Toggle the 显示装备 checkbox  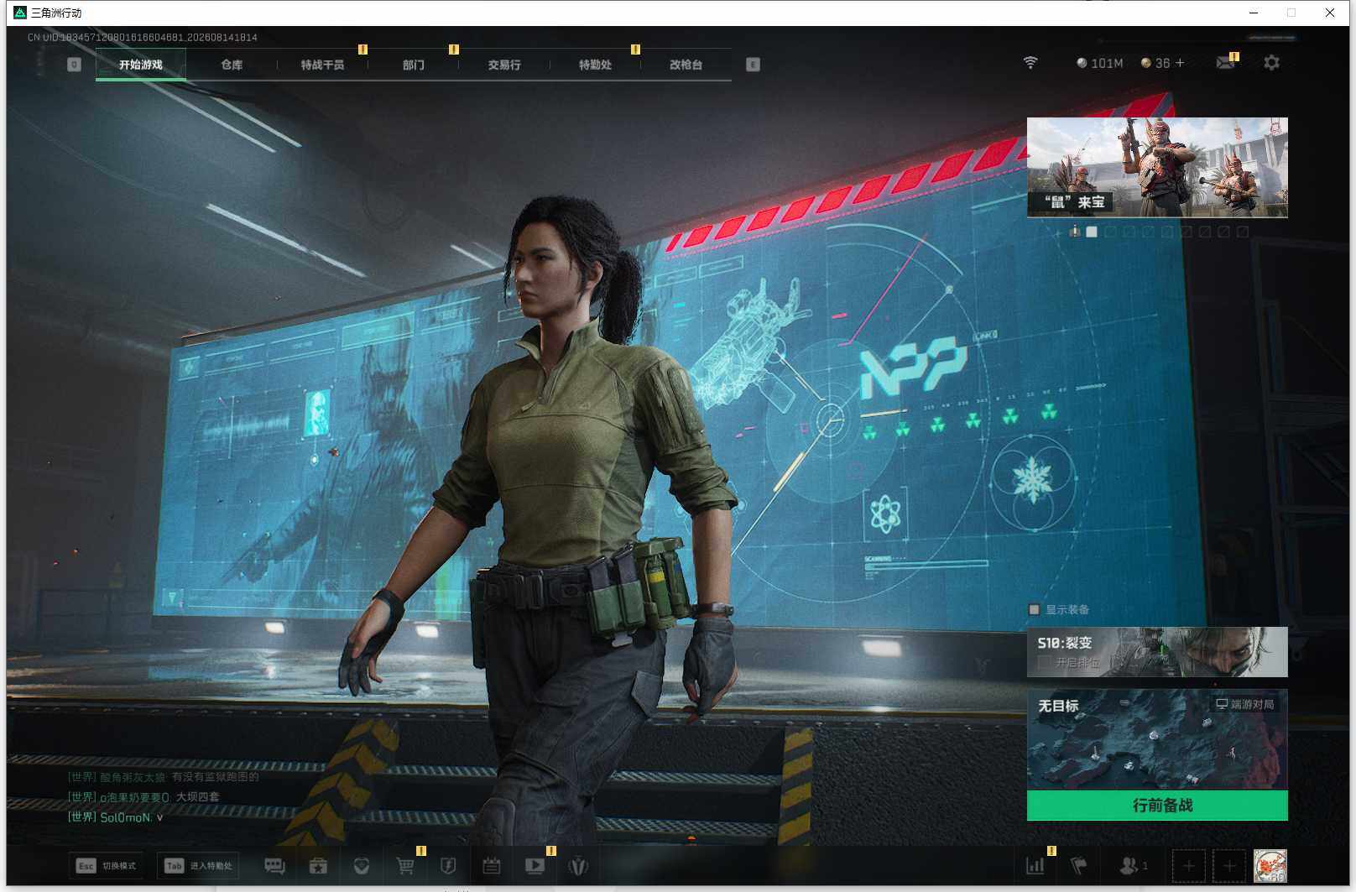pyautogui.click(x=1035, y=609)
